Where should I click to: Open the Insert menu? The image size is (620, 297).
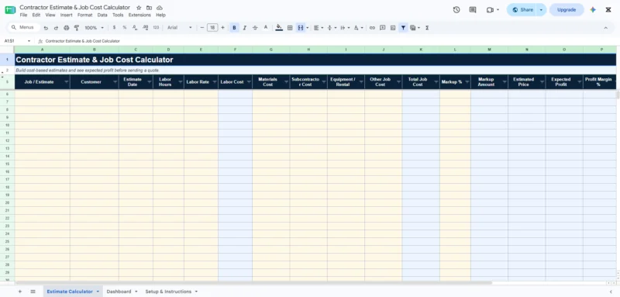coord(66,15)
